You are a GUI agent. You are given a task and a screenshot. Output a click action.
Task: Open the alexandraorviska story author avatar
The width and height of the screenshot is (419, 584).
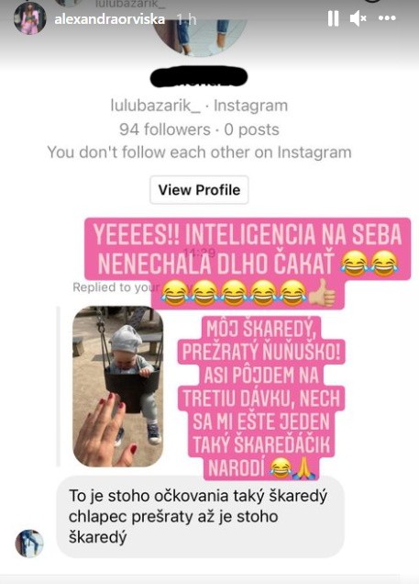(29, 18)
